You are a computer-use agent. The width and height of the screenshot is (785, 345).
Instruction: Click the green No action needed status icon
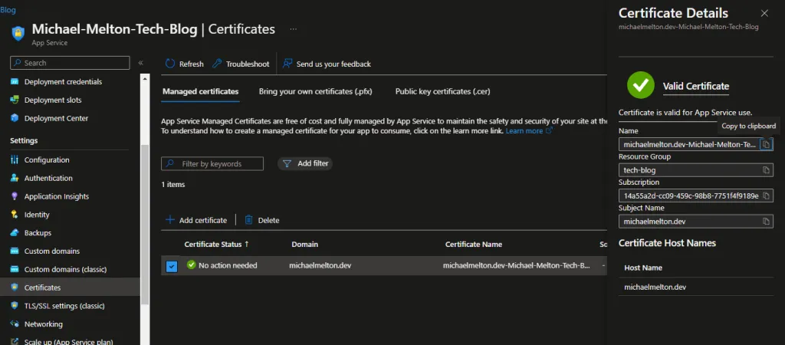(x=191, y=264)
